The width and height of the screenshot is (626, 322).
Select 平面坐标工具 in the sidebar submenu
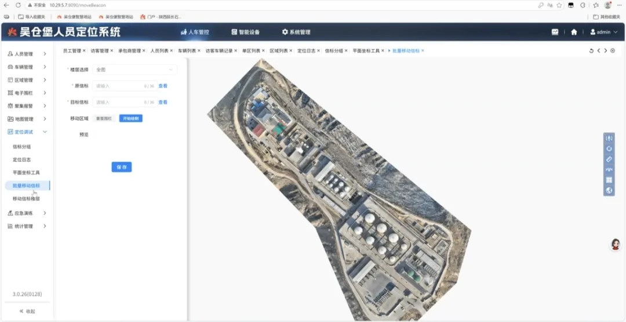pyautogui.click(x=26, y=172)
